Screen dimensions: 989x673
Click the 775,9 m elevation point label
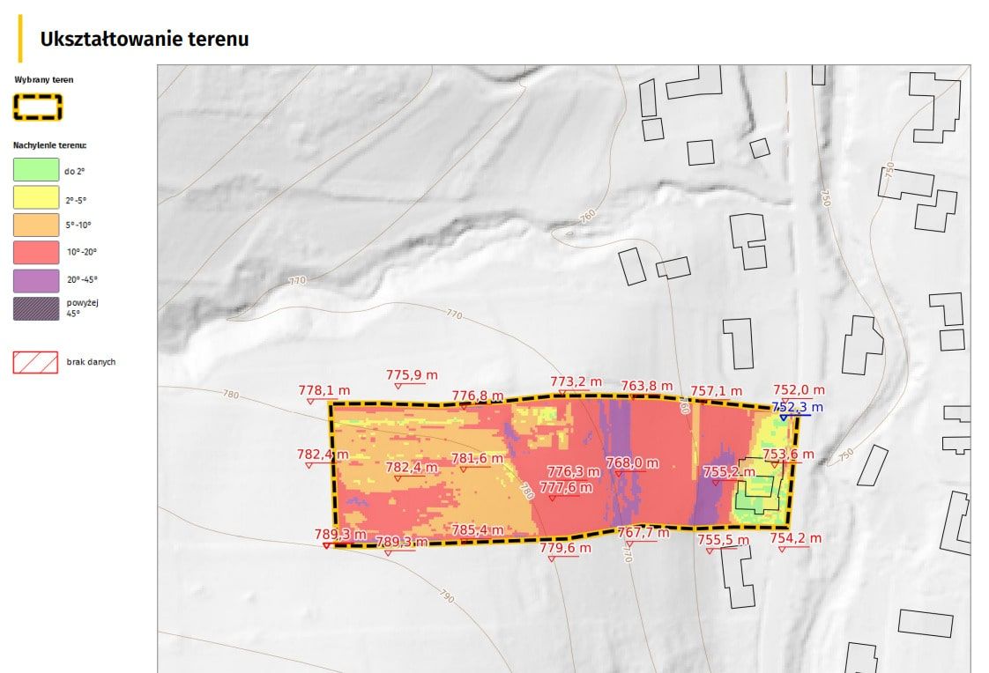pos(412,375)
